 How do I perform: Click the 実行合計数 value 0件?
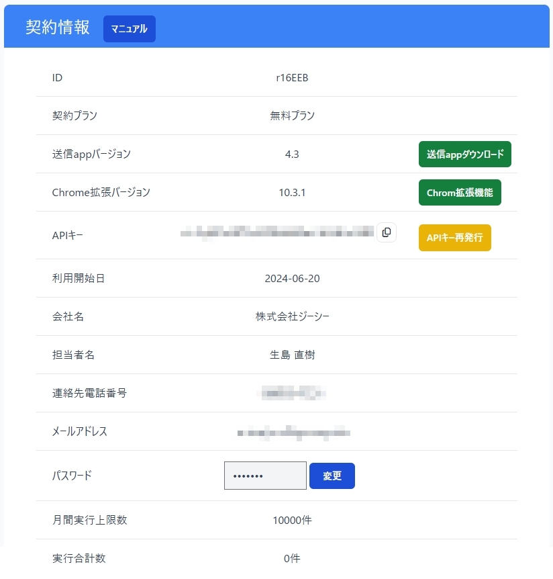[x=292, y=559]
